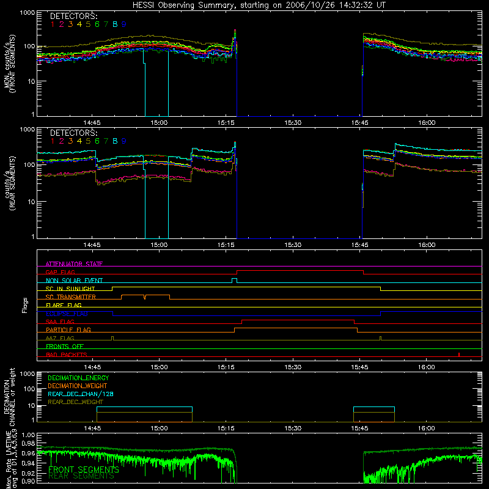
Task: Click 'FRONT SEGMENTS' legend in livetime panel
Action: [84, 469]
